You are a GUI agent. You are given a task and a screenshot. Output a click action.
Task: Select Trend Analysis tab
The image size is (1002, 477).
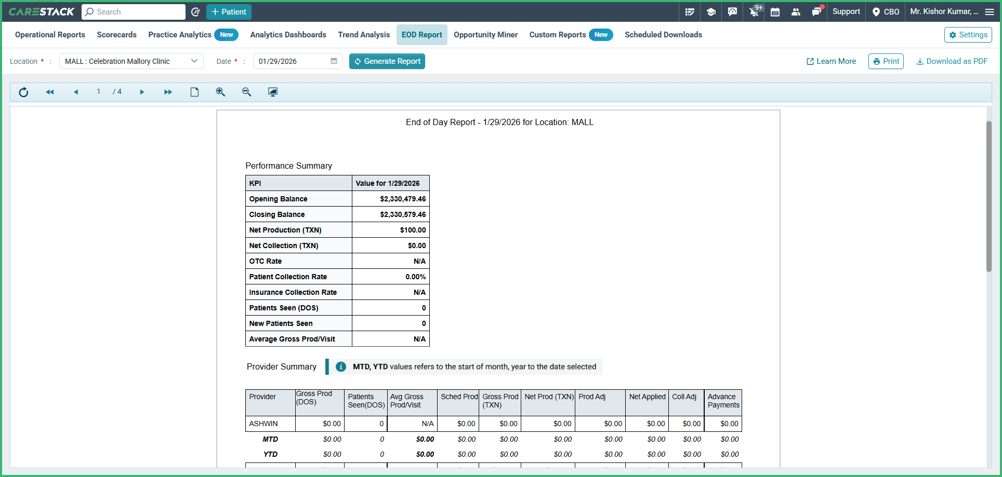[364, 35]
